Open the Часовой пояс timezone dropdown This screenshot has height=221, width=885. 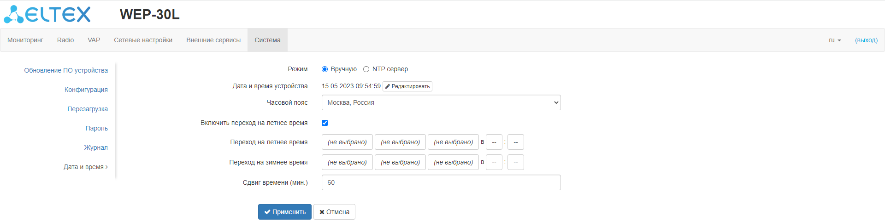point(441,102)
